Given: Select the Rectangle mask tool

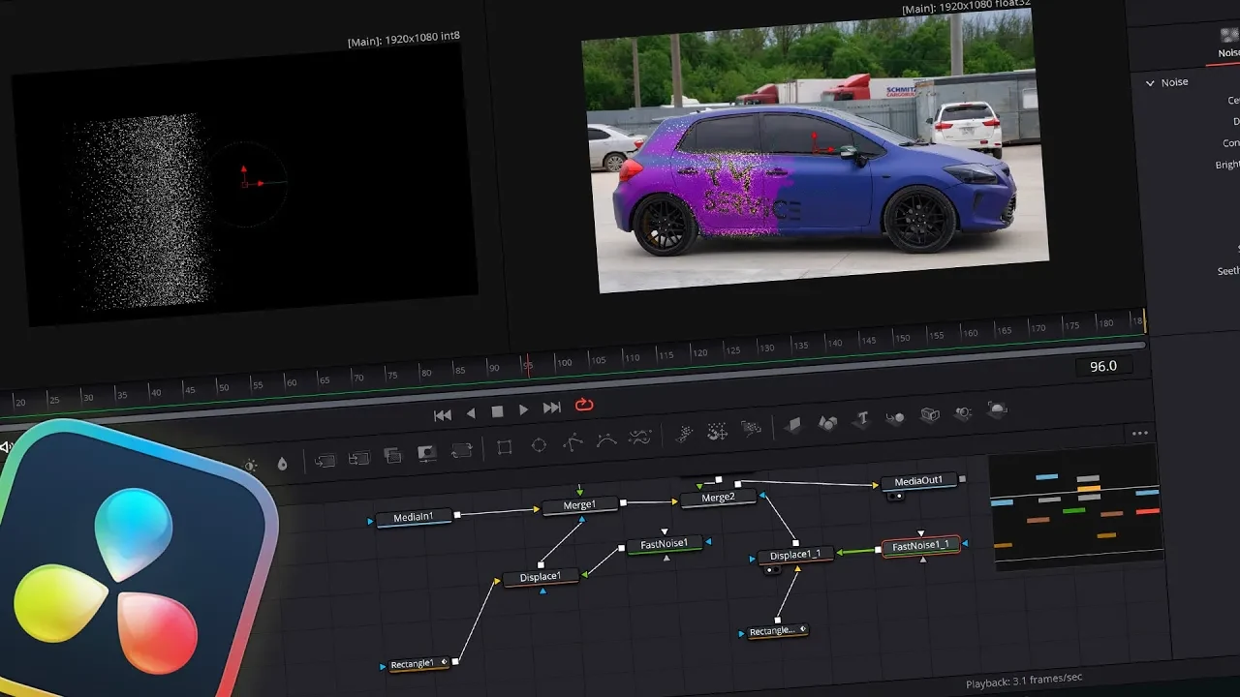Looking at the screenshot, I should [504, 447].
